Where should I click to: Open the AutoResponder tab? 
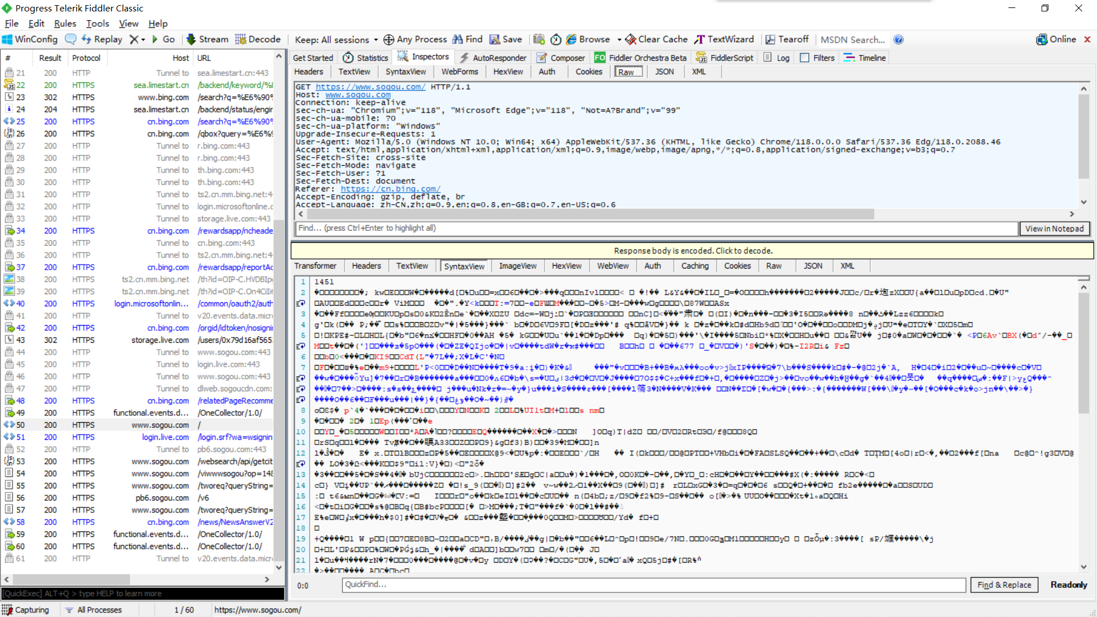(x=493, y=58)
